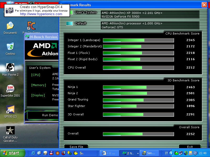Open the Documenti folder icon
This screenshot has height=157, width=210.
(10, 26)
